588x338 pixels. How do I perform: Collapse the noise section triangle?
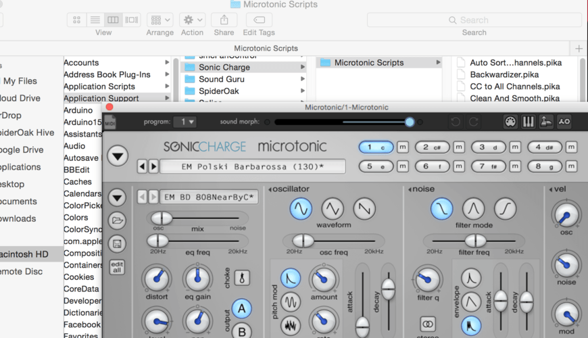pos(410,189)
